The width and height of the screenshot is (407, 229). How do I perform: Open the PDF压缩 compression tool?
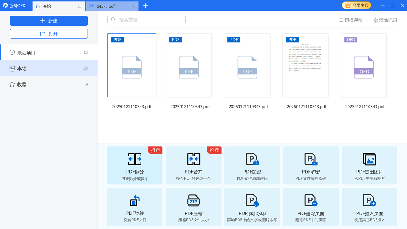[193, 207]
